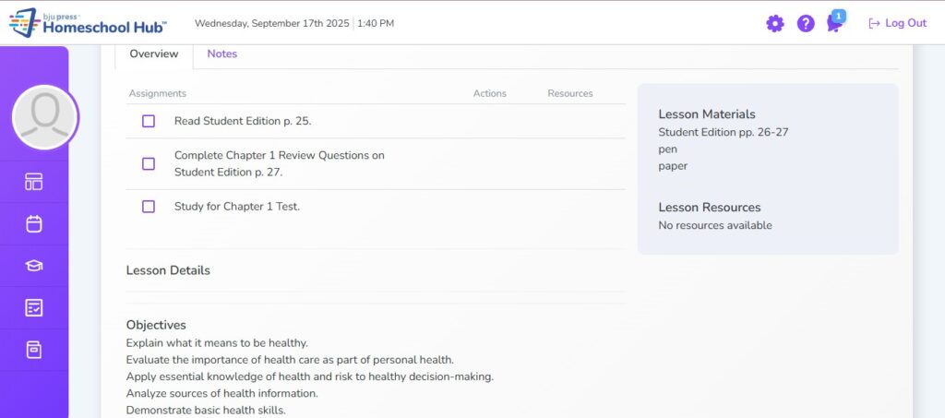Click the graduation cap sidebar icon
The image size is (945, 418).
point(34,266)
